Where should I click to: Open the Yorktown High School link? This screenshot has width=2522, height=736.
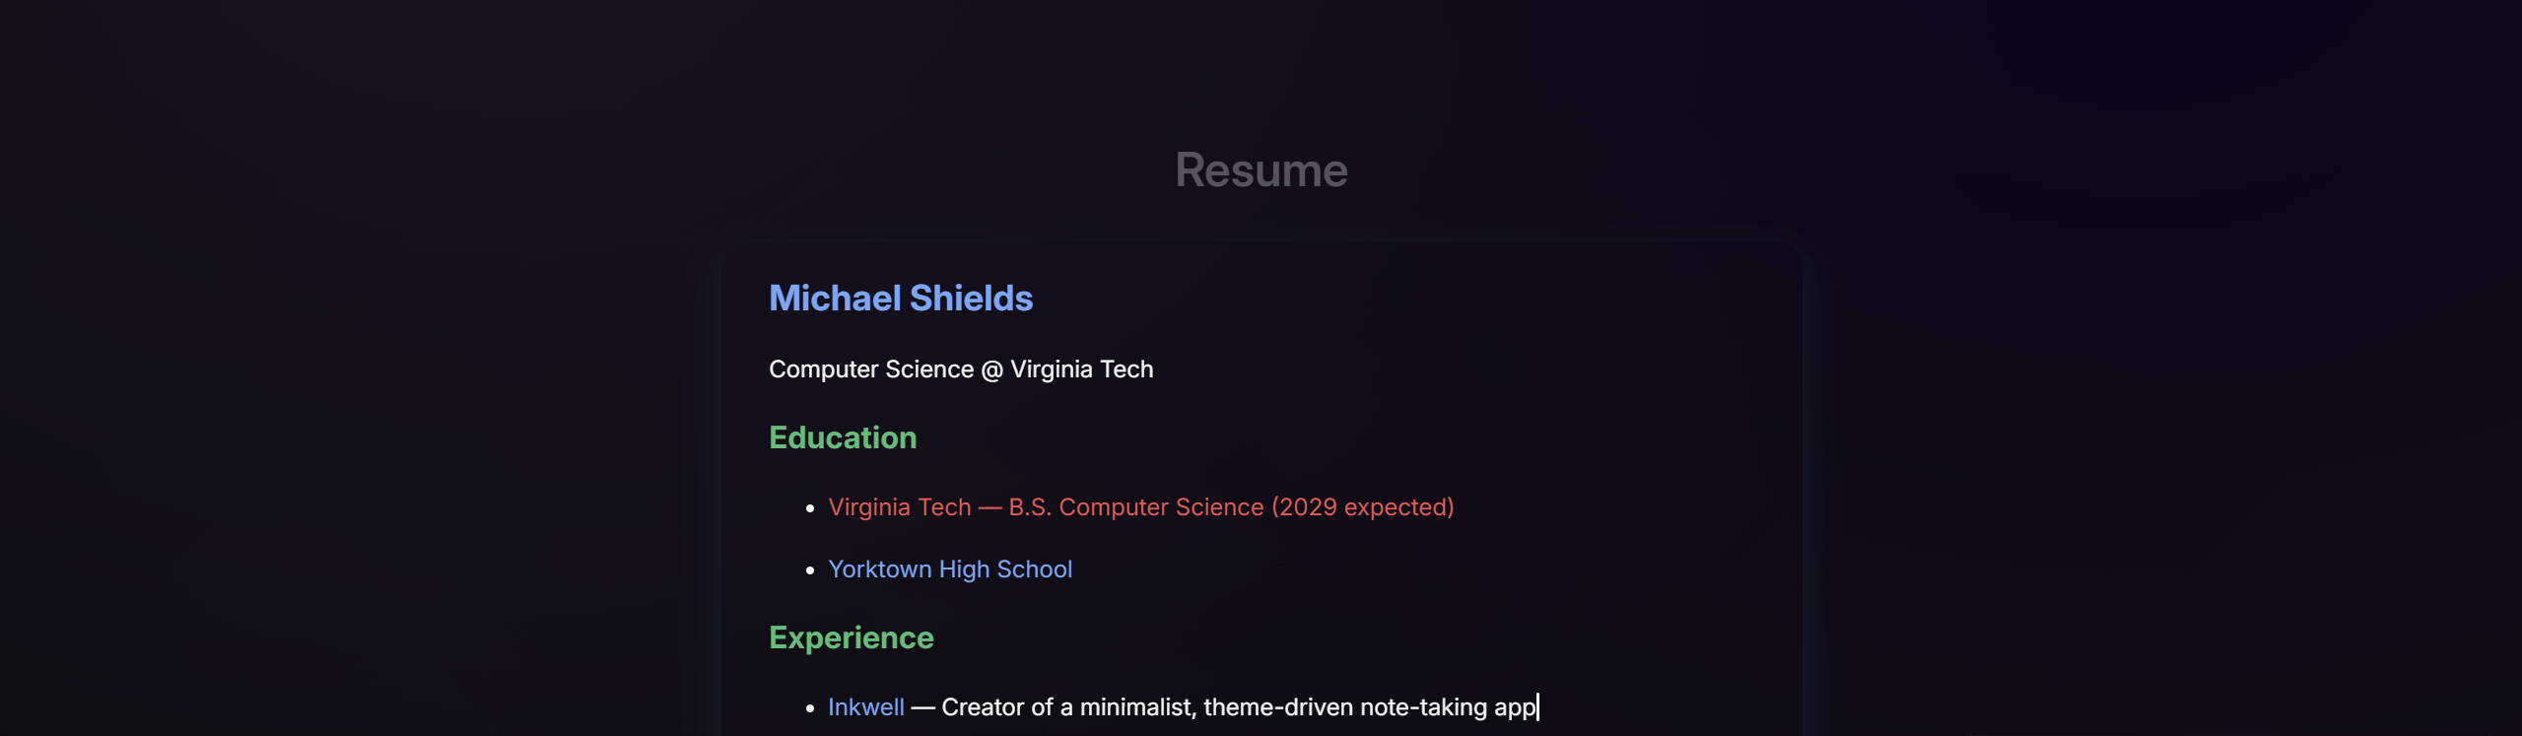[x=949, y=569]
